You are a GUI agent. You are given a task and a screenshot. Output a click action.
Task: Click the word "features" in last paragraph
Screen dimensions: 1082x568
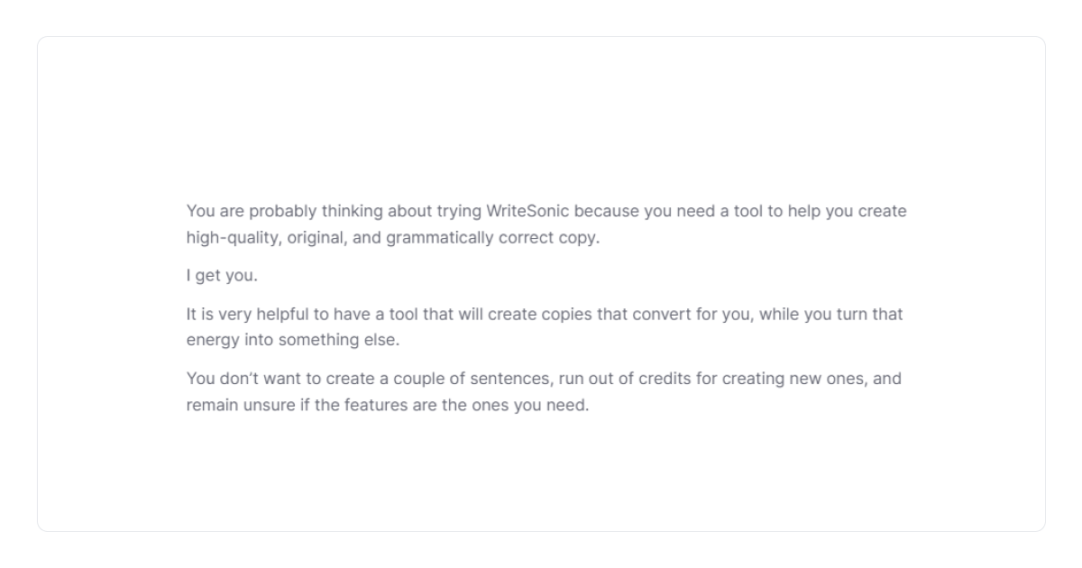click(374, 405)
